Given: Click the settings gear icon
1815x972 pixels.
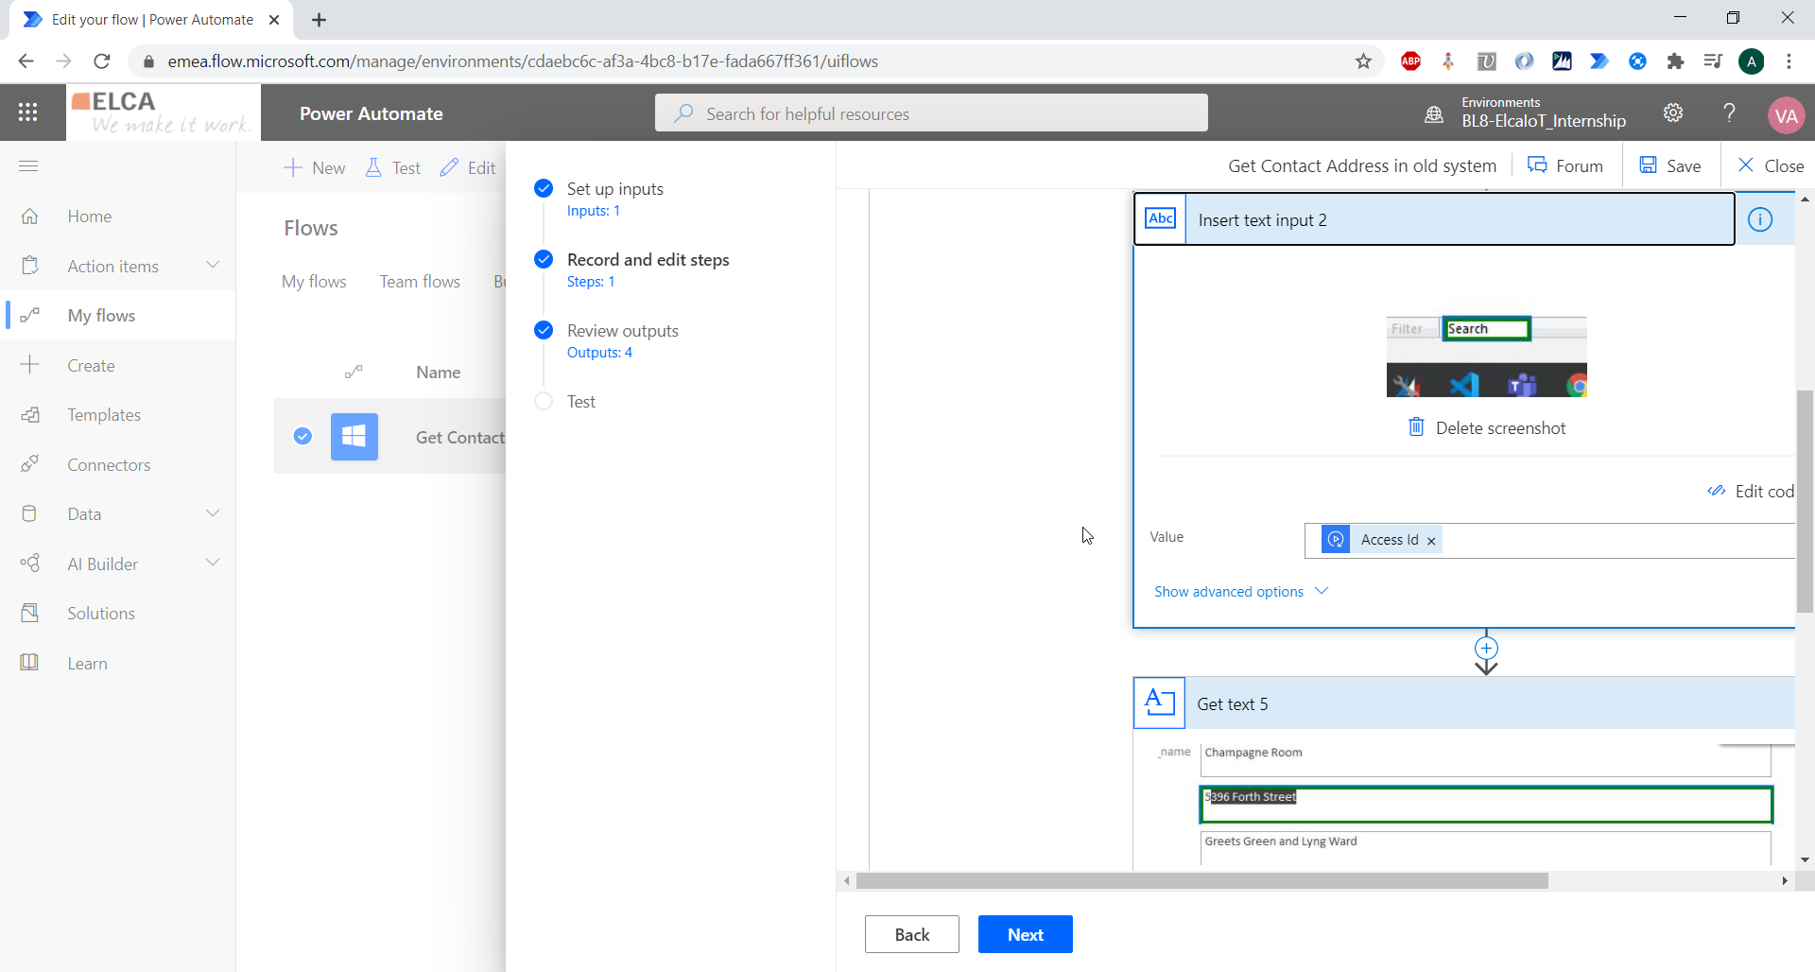Looking at the screenshot, I should 1673,113.
